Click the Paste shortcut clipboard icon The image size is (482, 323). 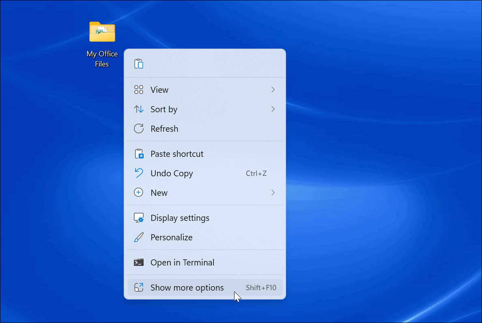pyautogui.click(x=138, y=154)
